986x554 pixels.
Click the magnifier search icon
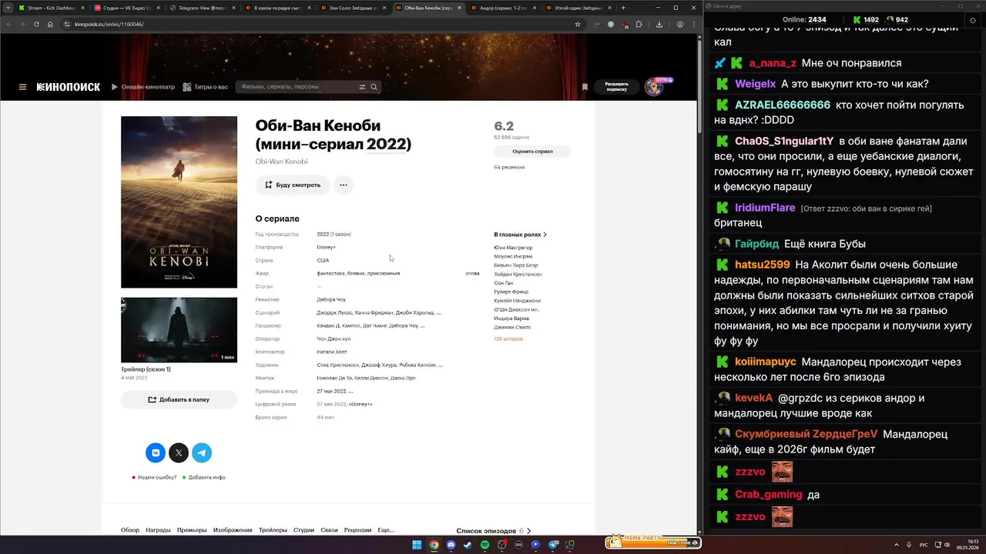click(x=374, y=87)
